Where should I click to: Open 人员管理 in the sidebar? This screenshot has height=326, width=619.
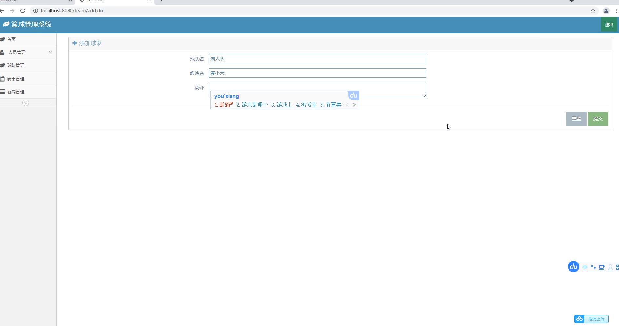tap(28, 52)
